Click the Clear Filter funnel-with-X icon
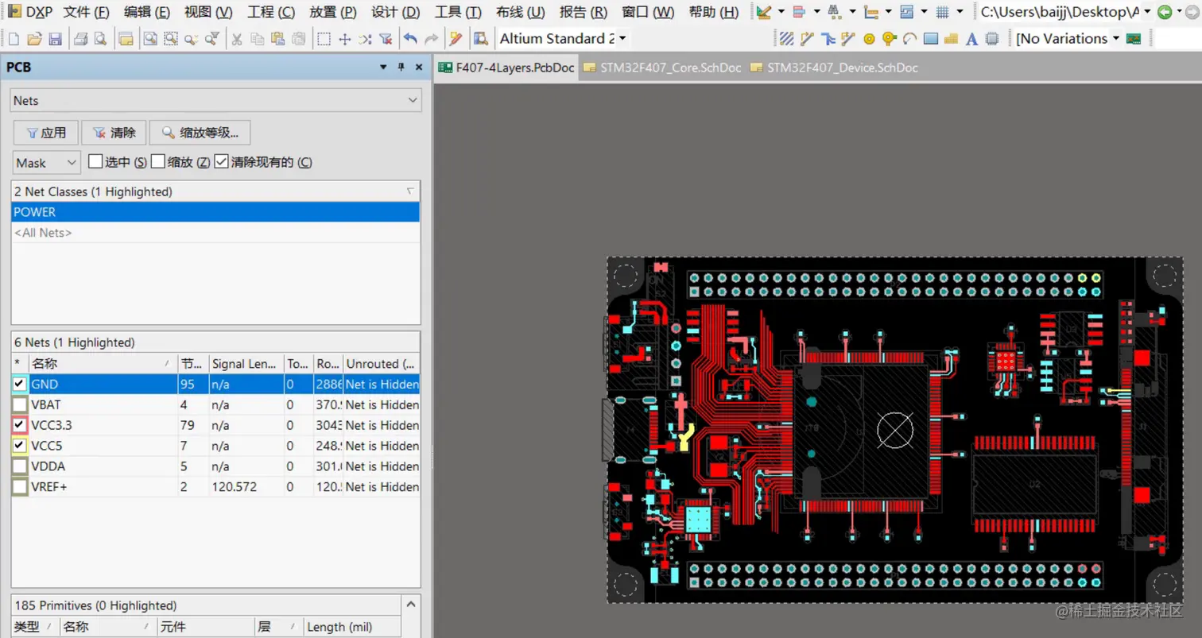Image resolution: width=1202 pixels, height=638 pixels. pyautogui.click(x=386, y=38)
